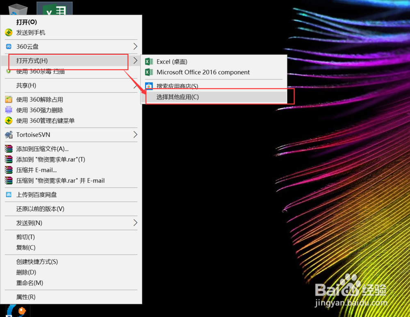Expand the 360云盘 submenu arrow
Screen dimensions: 410x317
[135, 46]
